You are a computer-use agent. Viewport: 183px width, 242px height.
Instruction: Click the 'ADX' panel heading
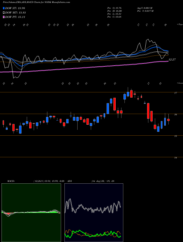(x=70, y=181)
